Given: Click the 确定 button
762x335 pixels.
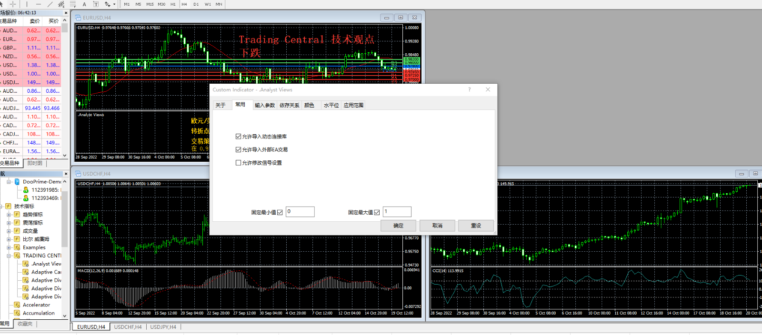Looking at the screenshot, I should [398, 226].
